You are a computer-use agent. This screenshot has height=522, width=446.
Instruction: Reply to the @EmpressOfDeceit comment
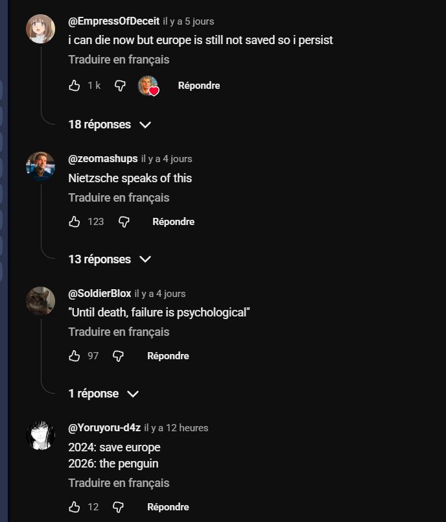pos(199,86)
